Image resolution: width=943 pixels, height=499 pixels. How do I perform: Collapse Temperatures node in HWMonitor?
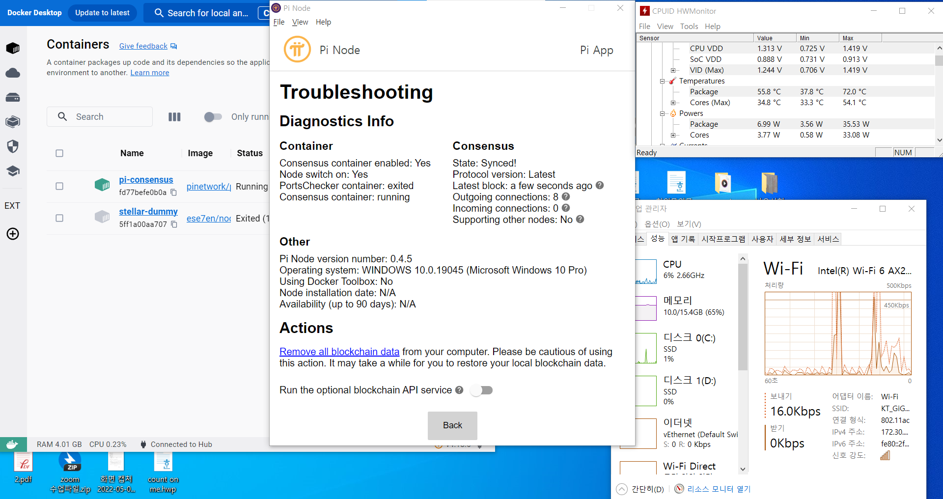pyautogui.click(x=663, y=81)
